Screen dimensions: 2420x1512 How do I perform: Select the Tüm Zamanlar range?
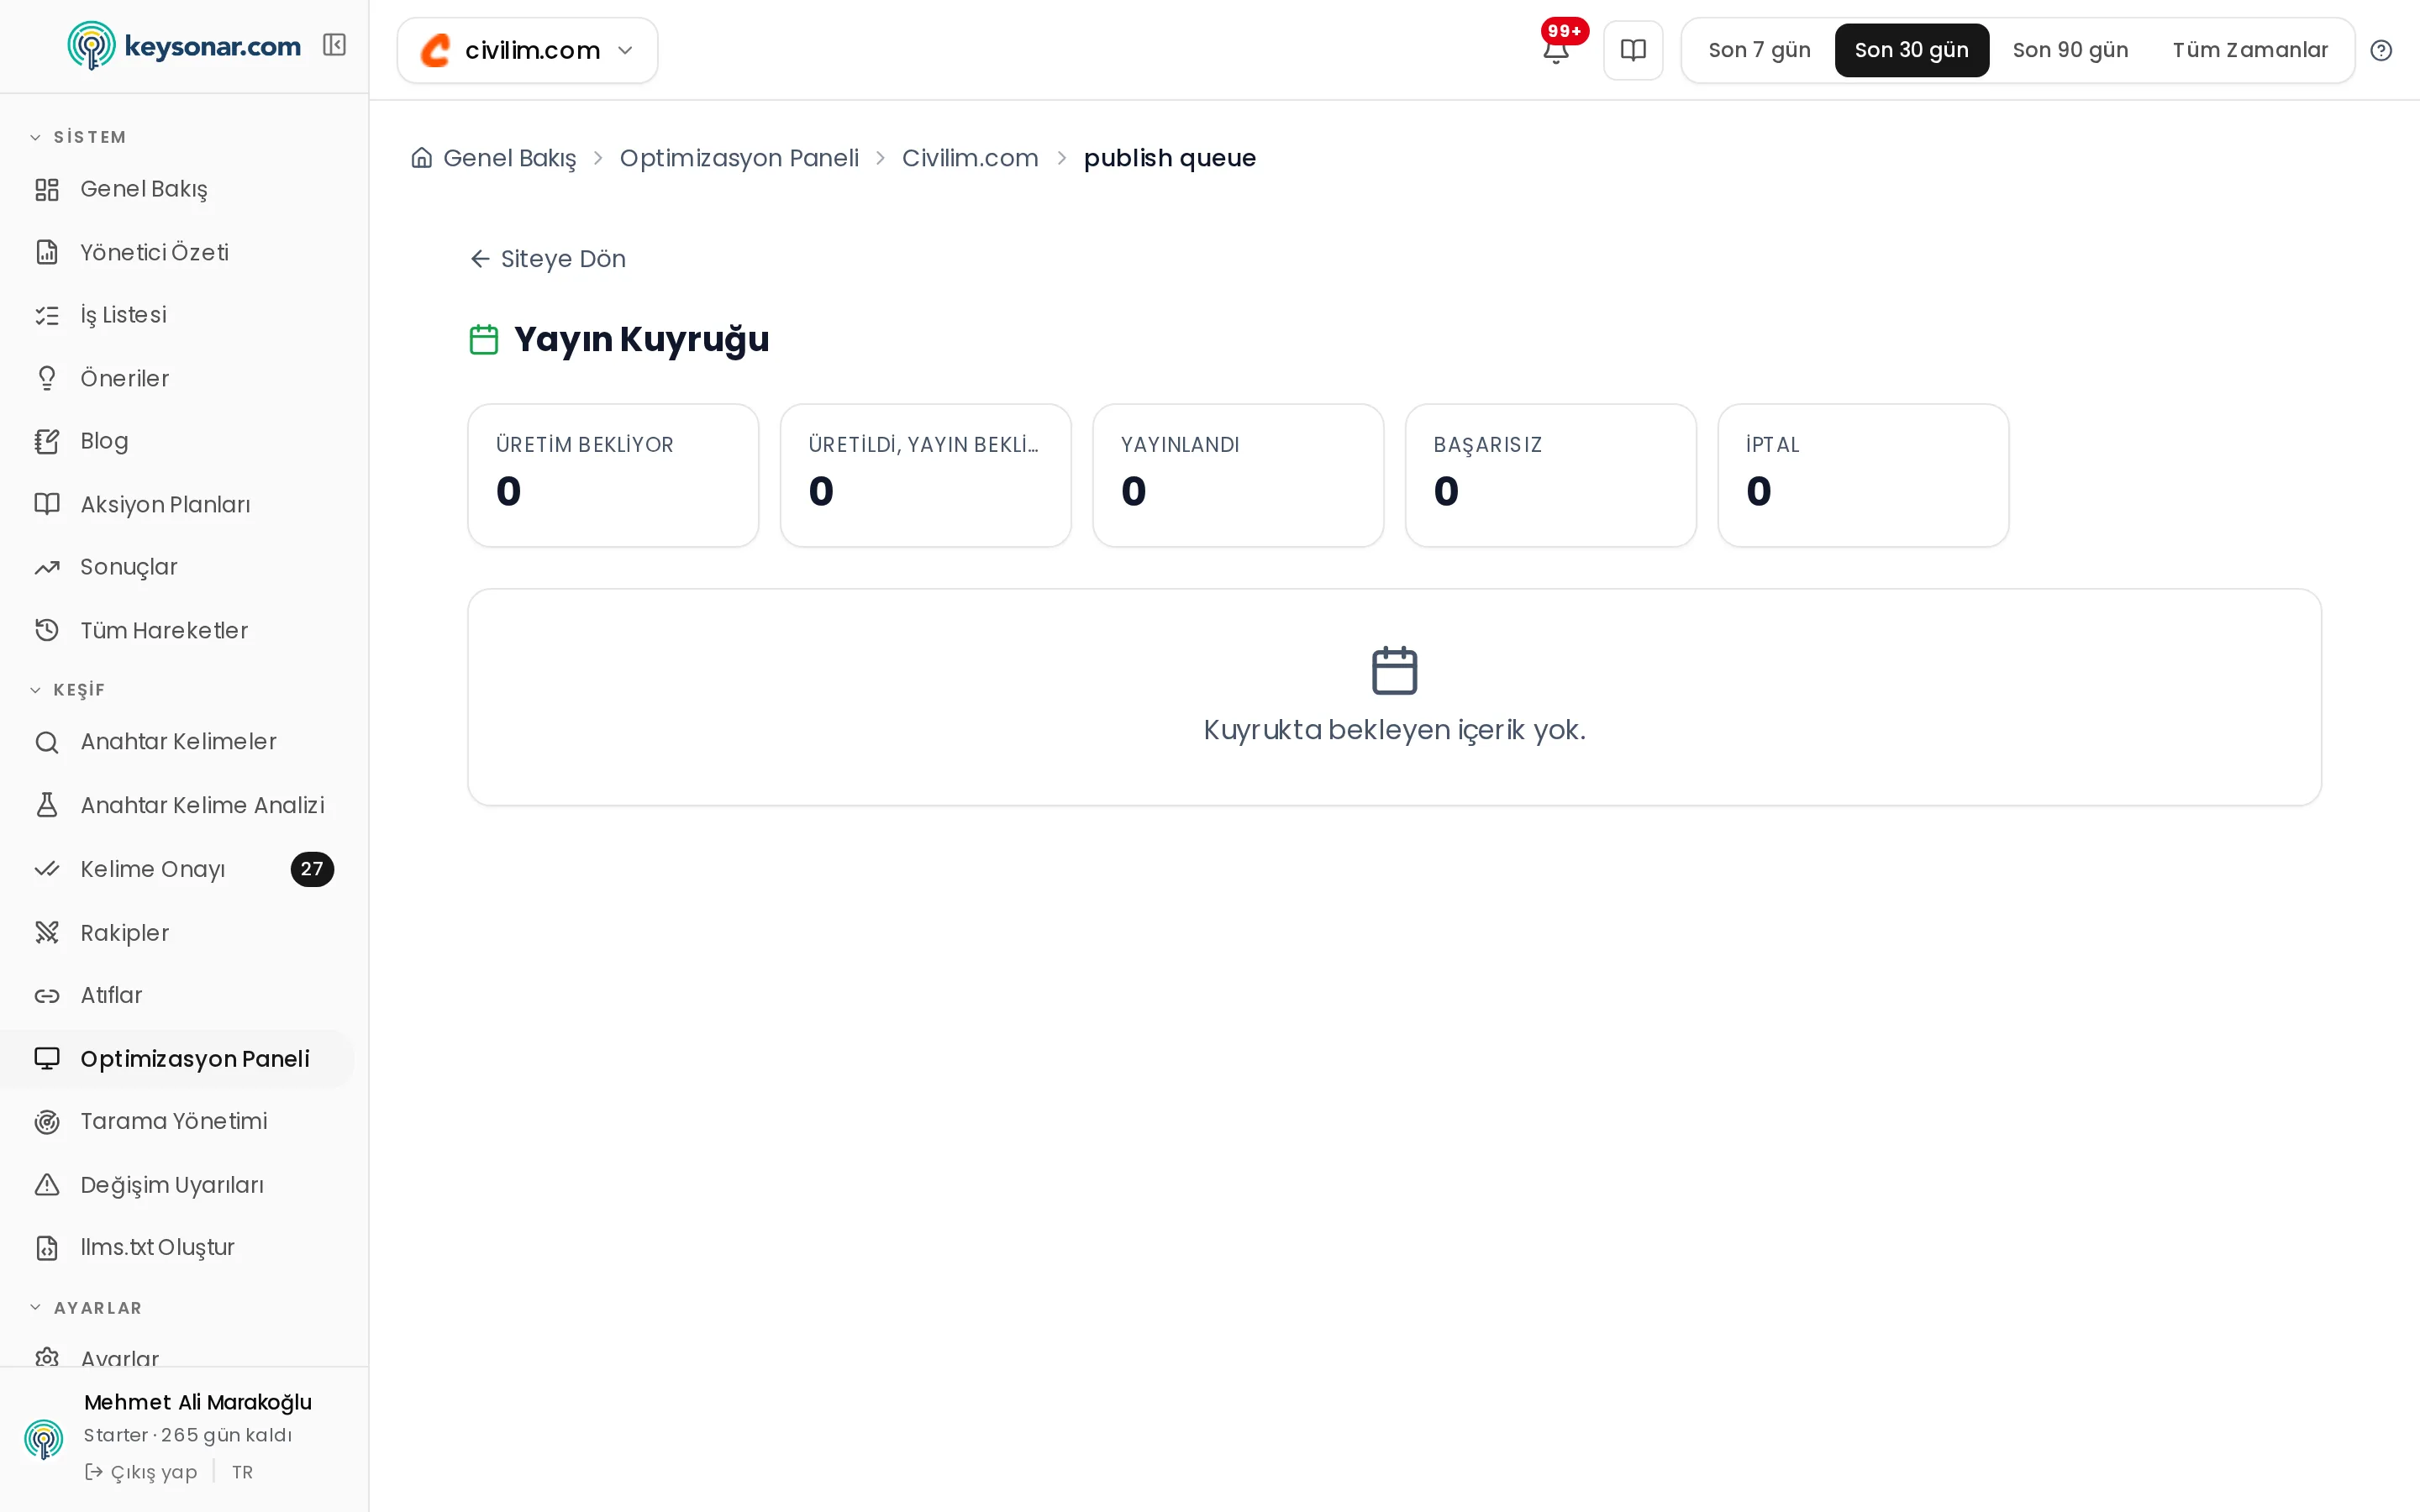pyautogui.click(x=2250, y=50)
